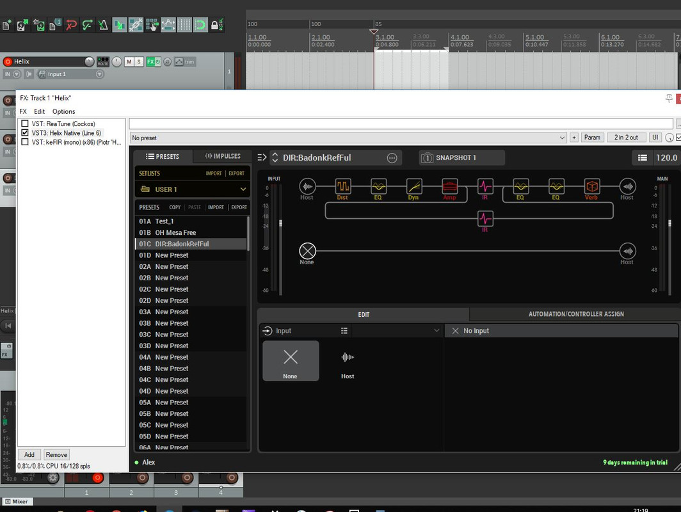Click the Remove FX button
This screenshot has height=512, width=681.
click(56, 454)
